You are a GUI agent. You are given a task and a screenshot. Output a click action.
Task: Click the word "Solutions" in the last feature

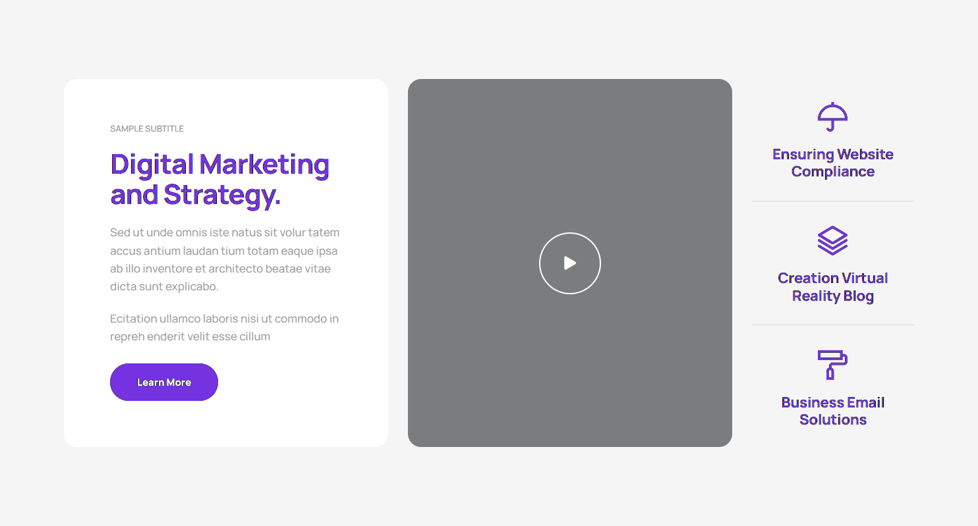[832, 420]
